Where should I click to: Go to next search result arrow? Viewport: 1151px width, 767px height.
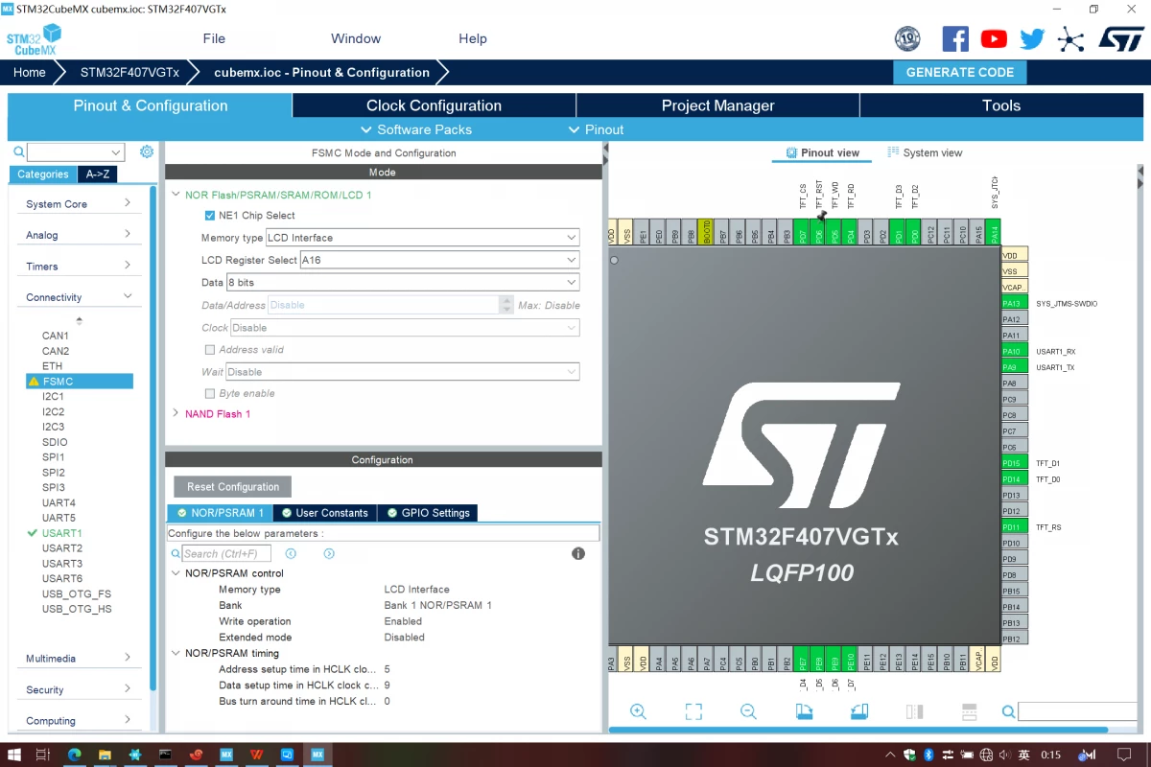tap(329, 553)
